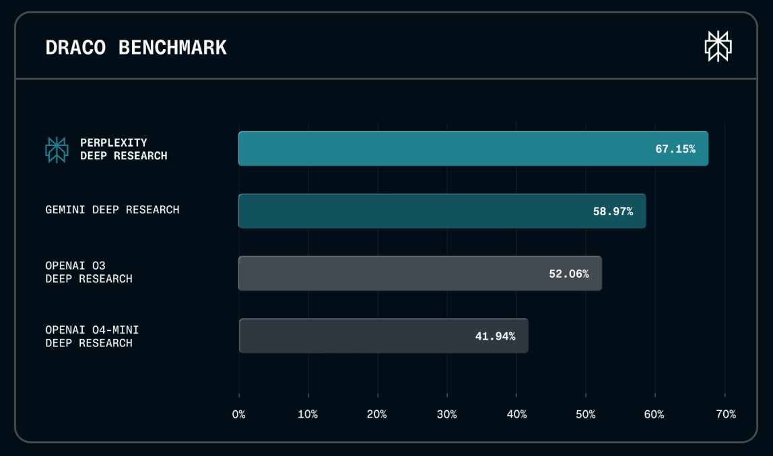Click the 70% axis tick label

pos(725,414)
